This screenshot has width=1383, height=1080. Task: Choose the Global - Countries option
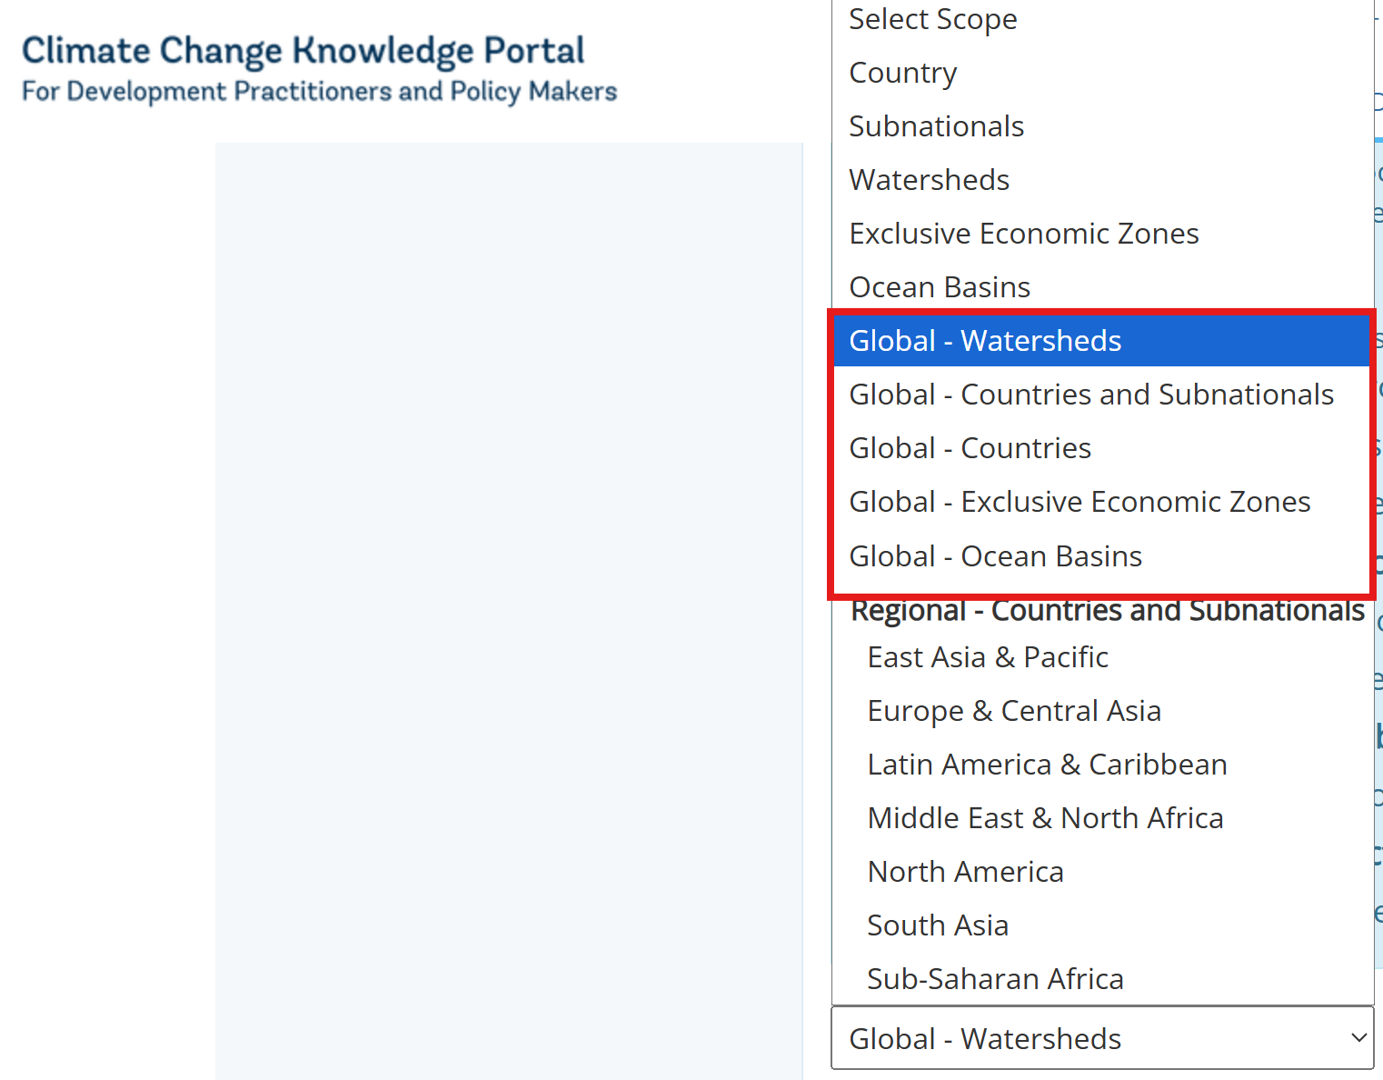click(x=970, y=448)
